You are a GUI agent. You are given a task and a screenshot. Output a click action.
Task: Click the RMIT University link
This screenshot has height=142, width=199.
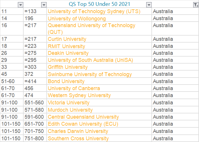pyautogui.click(x=67, y=46)
